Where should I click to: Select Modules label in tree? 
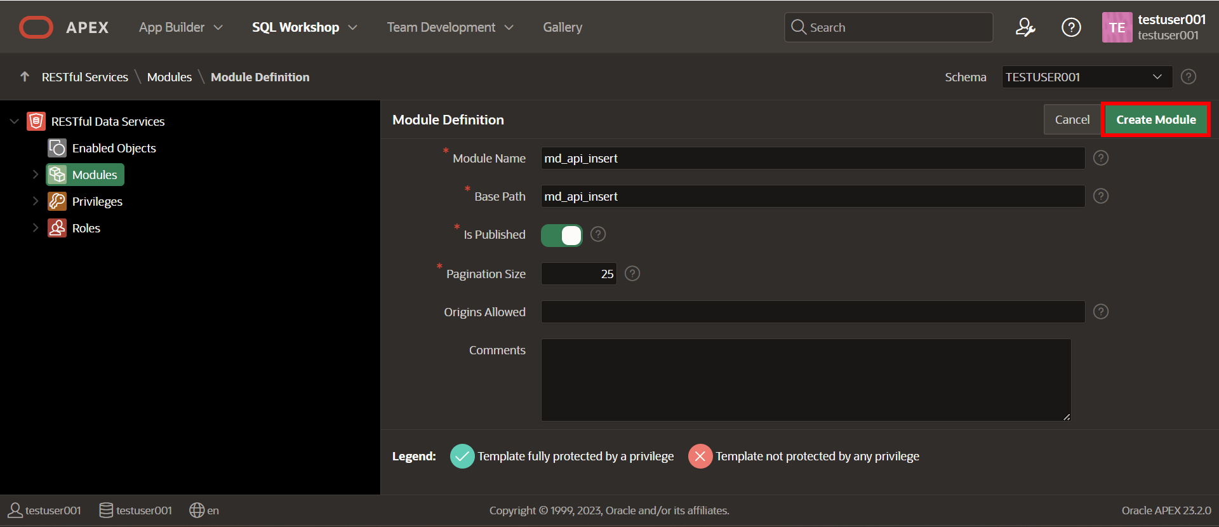[x=95, y=175]
